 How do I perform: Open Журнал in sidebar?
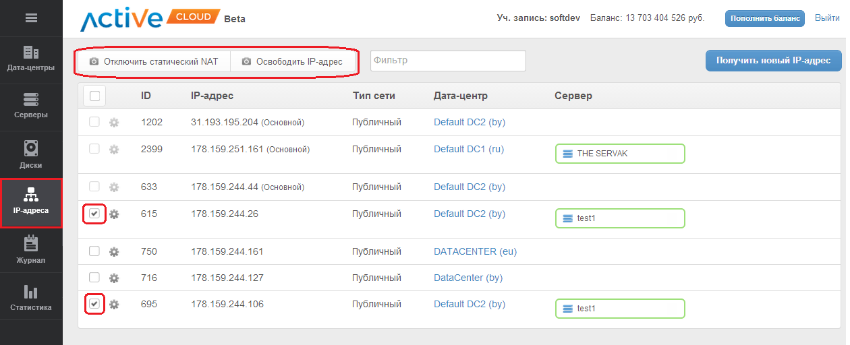pos(31,249)
